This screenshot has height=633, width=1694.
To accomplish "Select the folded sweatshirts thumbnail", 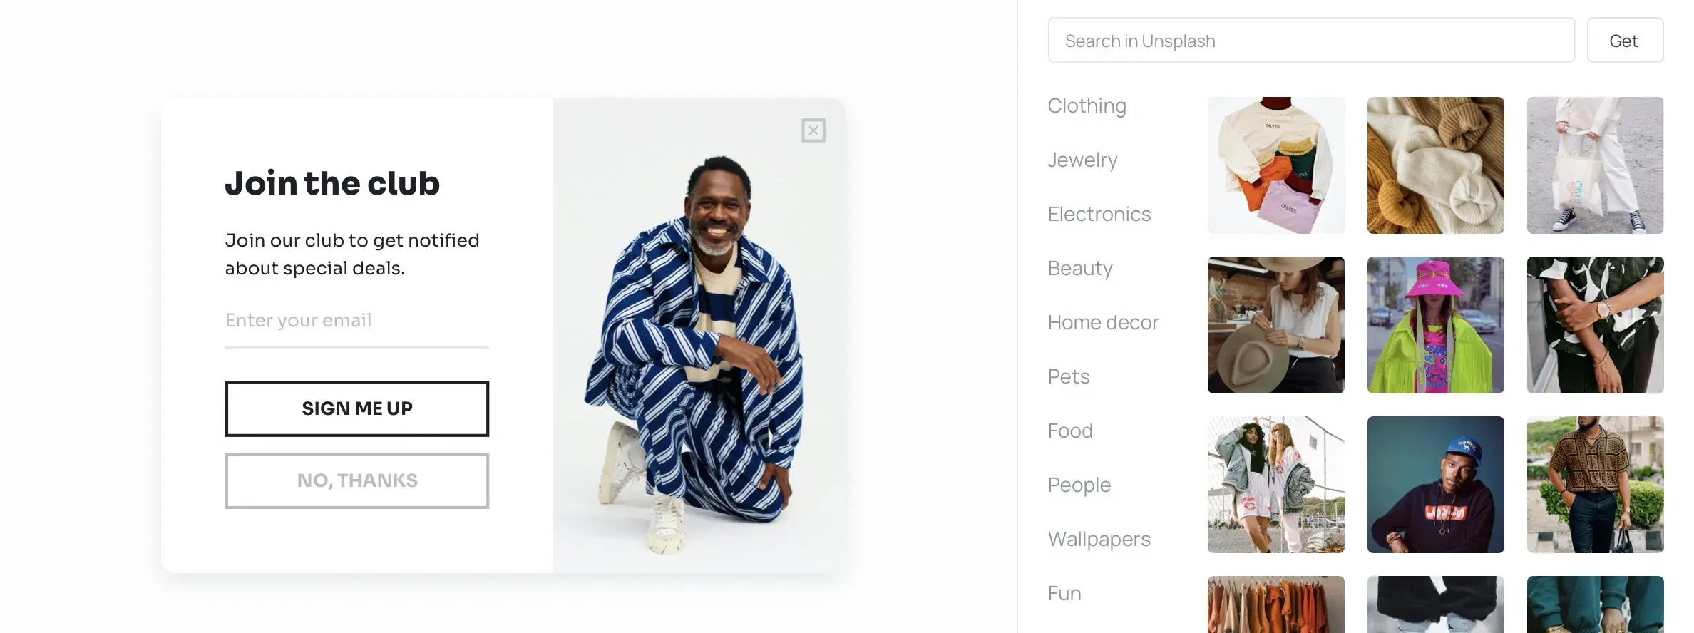I will pos(1275,165).
